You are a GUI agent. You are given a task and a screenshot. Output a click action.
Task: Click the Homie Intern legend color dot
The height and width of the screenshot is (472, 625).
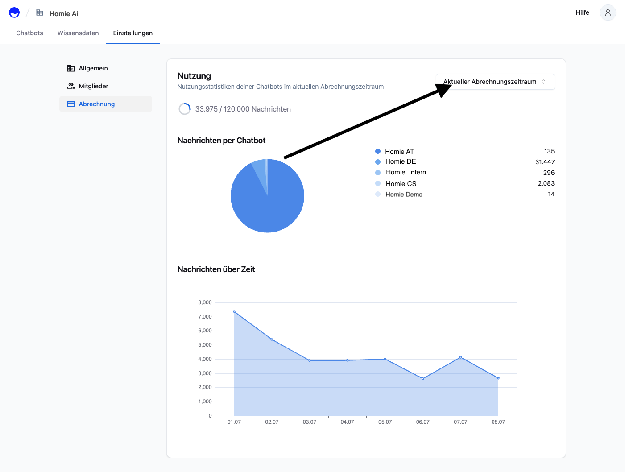point(378,173)
